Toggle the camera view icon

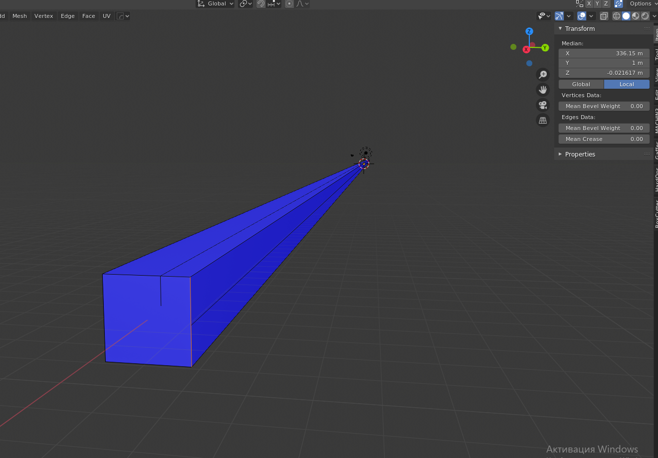tap(543, 105)
